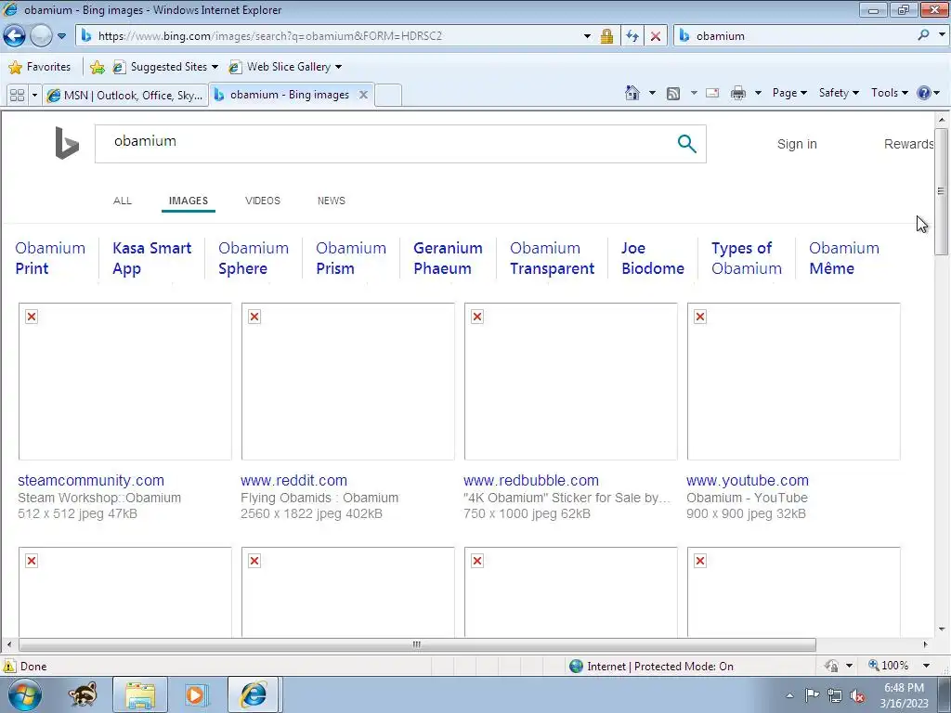The width and height of the screenshot is (951, 713).
Task: Click the horizontal scrollbar thumb
Action: tap(417, 644)
